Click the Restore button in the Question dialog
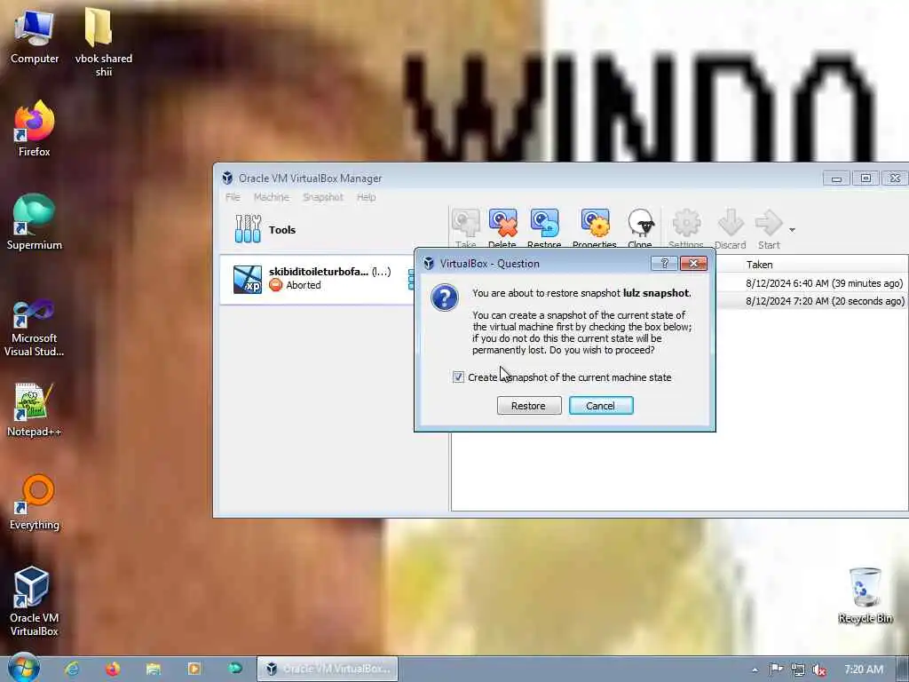909x682 pixels. point(529,405)
